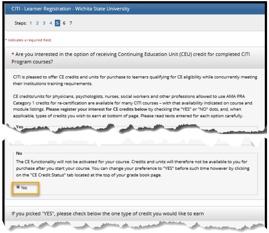Click step number 7
Viewport: 269px width, 233px height.
tap(71, 23)
